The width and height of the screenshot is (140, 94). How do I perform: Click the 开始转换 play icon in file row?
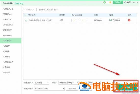[x=110, y=20]
